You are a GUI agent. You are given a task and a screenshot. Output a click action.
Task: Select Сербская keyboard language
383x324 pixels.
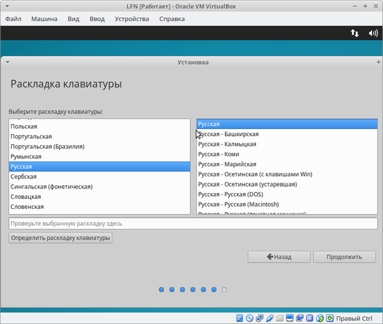[24, 176]
